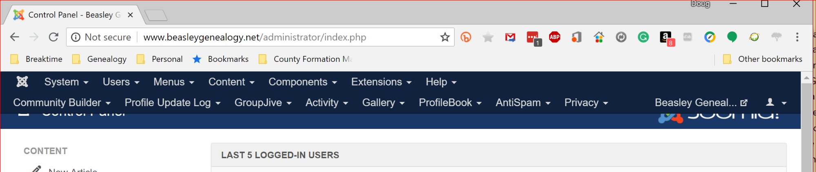Open the GroupJive menu

(x=263, y=102)
